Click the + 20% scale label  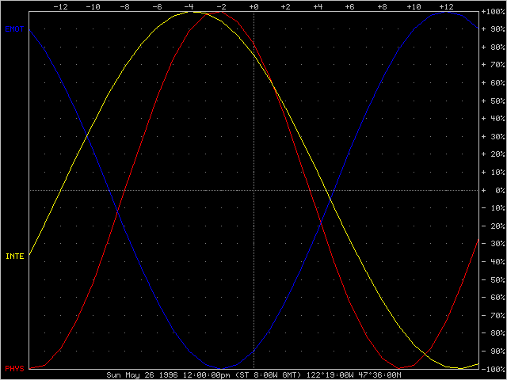pyautogui.click(x=493, y=154)
